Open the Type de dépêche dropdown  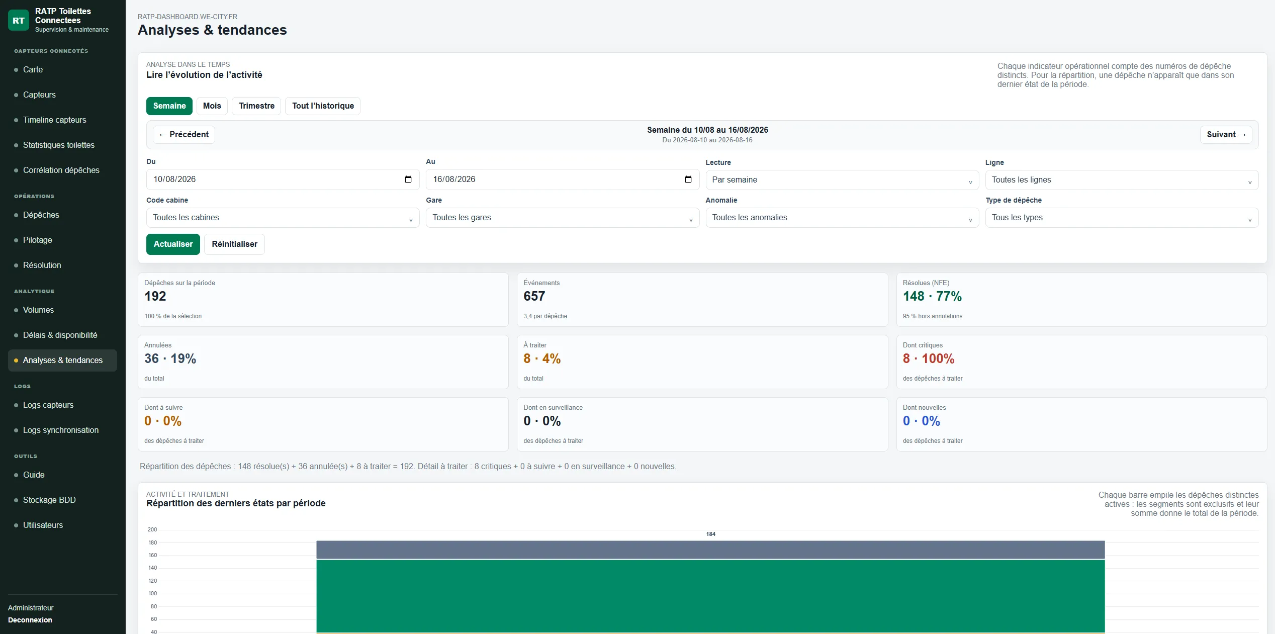point(1122,218)
